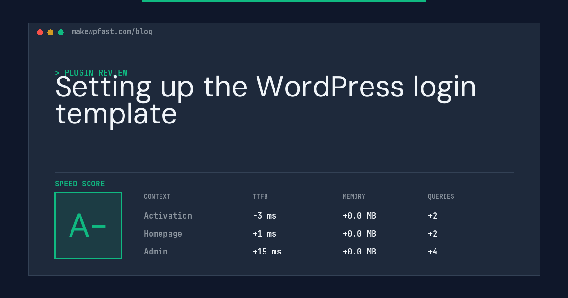Screen dimensions: 568x298
Task: Click the '-3 ms' Activation TTFB value
Action: pyautogui.click(x=265, y=216)
